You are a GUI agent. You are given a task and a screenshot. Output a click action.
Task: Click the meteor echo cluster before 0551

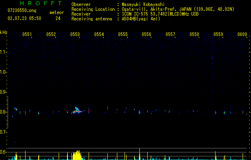[16, 109]
